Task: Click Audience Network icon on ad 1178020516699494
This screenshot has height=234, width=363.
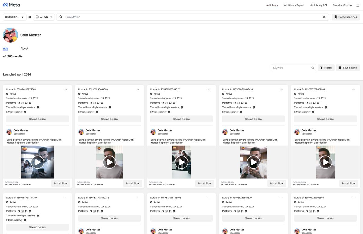Action: [x=242, y=103]
